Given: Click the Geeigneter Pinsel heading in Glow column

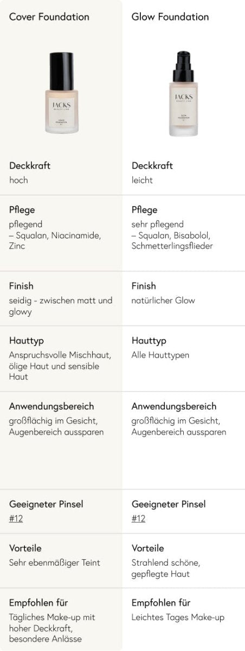Looking at the screenshot, I should tap(169, 503).
